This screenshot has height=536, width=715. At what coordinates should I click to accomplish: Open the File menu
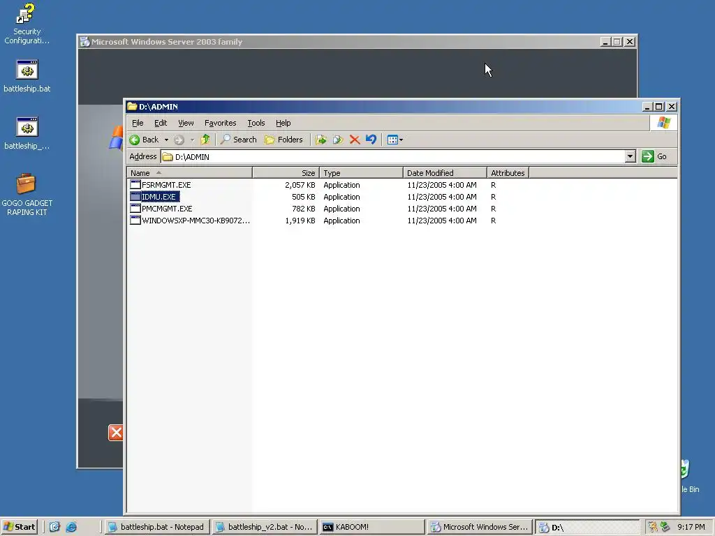tap(138, 123)
